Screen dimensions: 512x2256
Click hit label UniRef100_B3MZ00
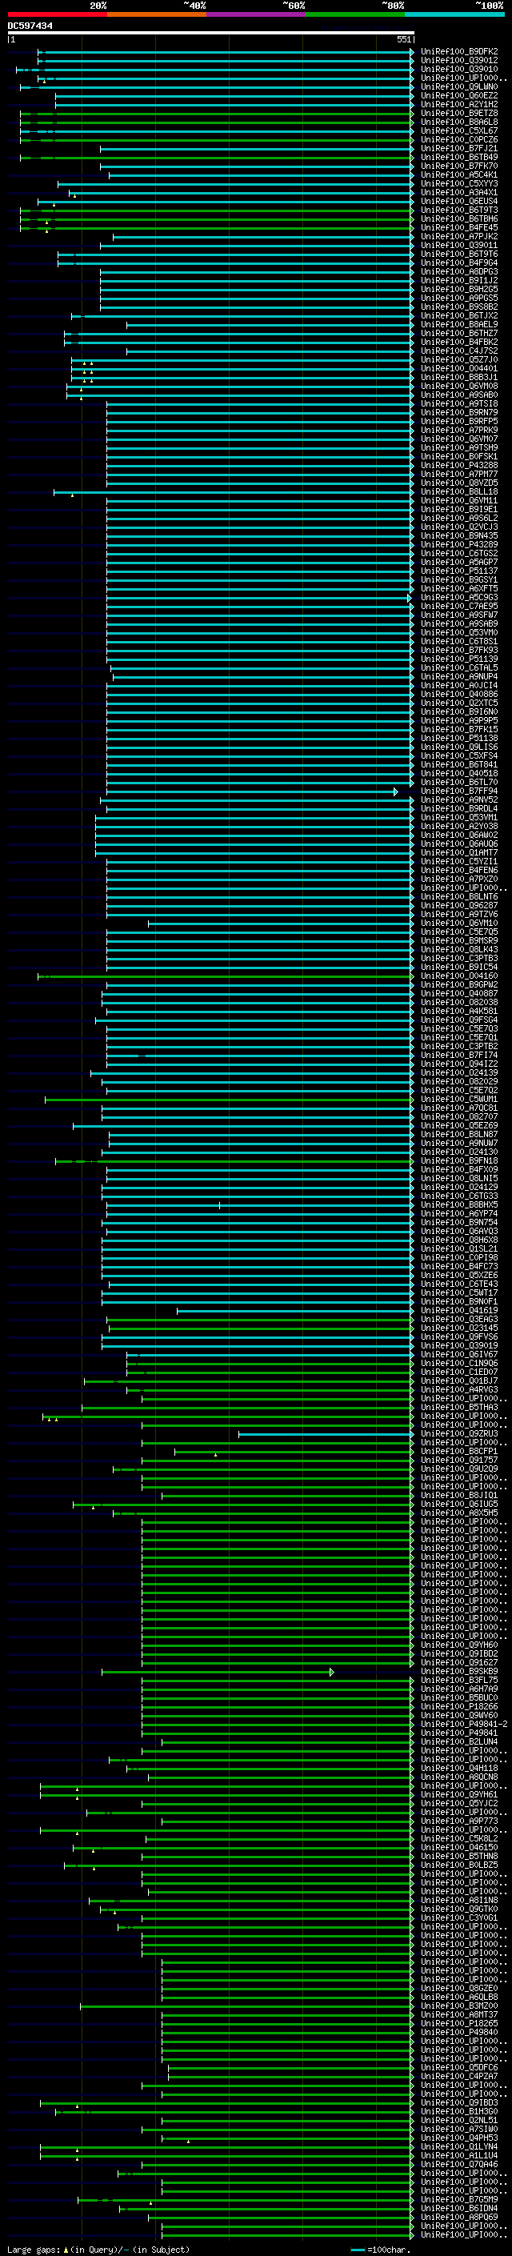(459, 2006)
